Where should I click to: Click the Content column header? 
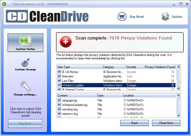pyautogui.click(x=76, y=95)
